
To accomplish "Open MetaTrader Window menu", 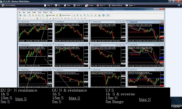I will click(45, 12).
